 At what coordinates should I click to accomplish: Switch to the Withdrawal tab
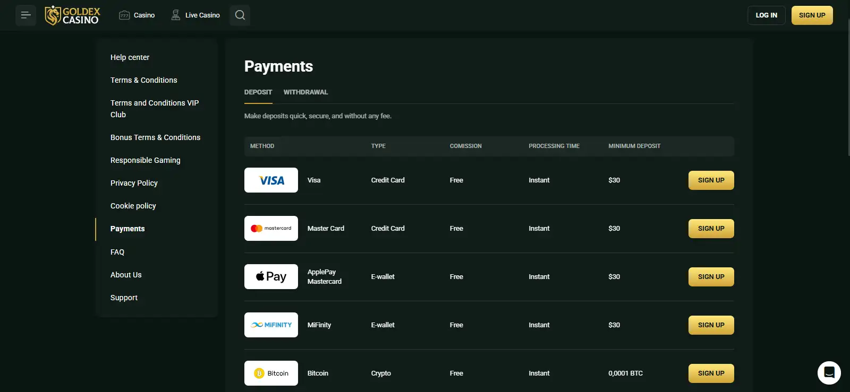305,92
